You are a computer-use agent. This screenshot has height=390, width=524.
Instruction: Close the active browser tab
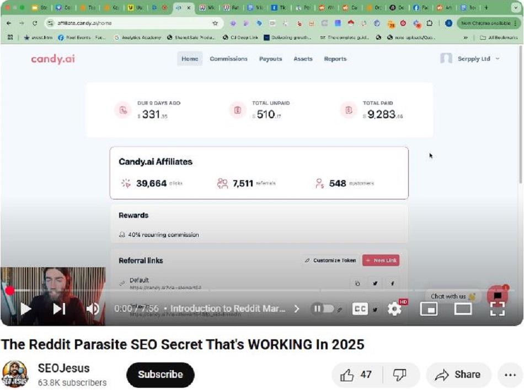pos(189,7)
